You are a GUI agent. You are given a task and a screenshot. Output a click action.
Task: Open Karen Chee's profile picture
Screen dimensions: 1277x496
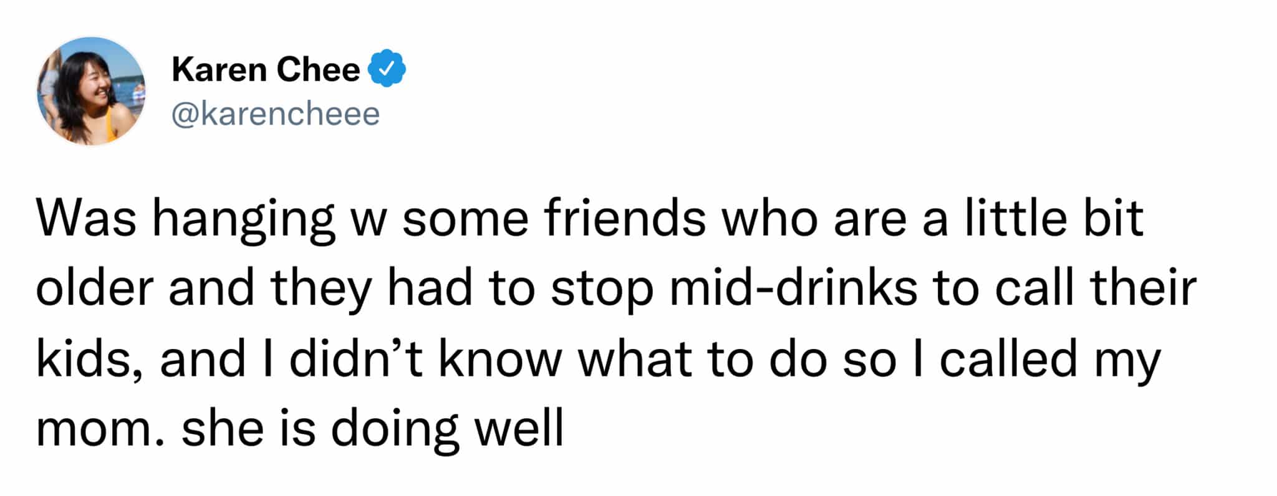pos(91,91)
